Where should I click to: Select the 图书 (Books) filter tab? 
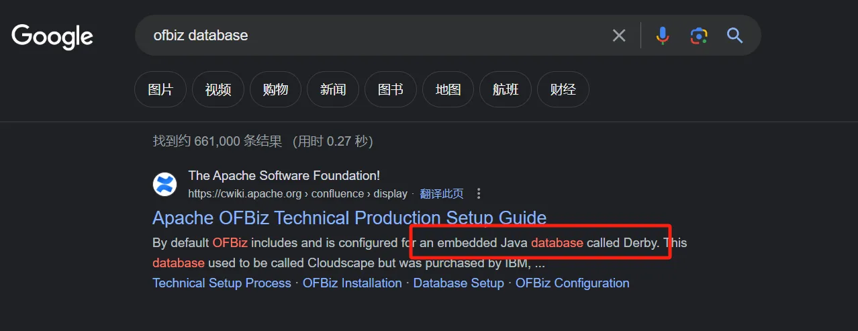[391, 89]
